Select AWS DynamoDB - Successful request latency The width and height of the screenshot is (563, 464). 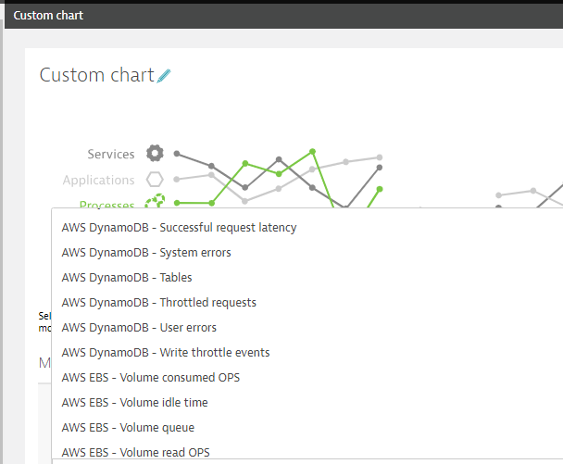pos(179,227)
